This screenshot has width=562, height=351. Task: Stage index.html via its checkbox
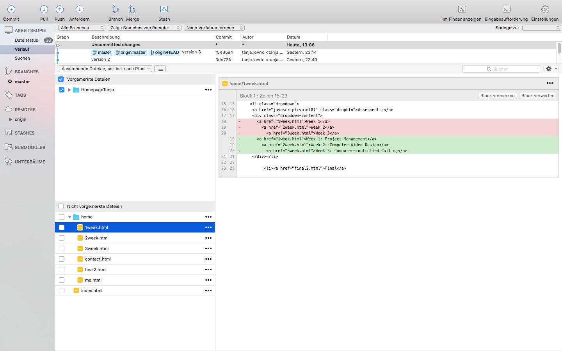click(x=62, y=291)
